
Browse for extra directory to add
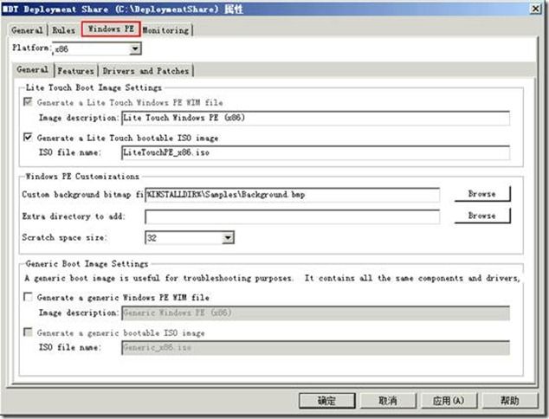(482, 216)
